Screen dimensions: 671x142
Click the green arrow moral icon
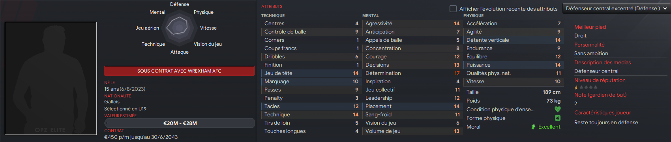click(533, 127)
